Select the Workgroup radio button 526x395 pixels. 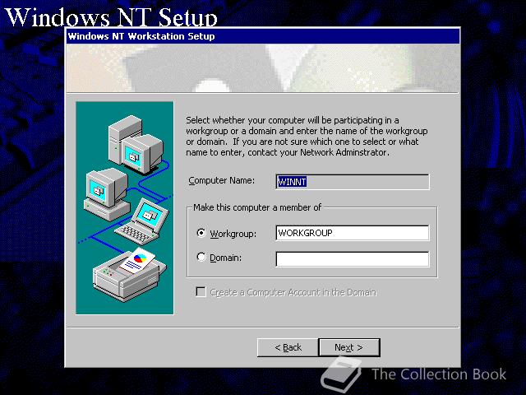click(201, 233)
